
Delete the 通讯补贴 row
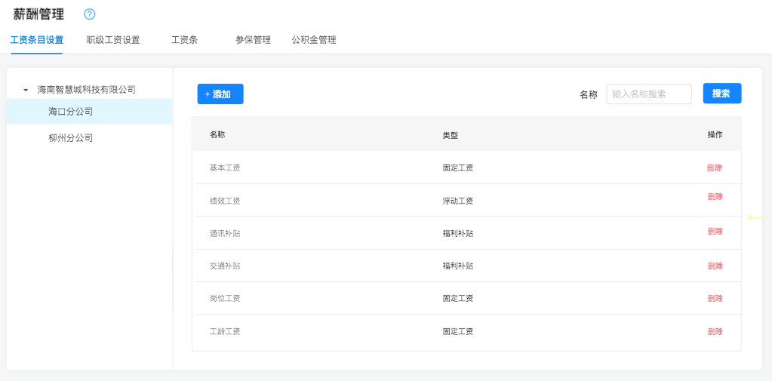(715, 232)
